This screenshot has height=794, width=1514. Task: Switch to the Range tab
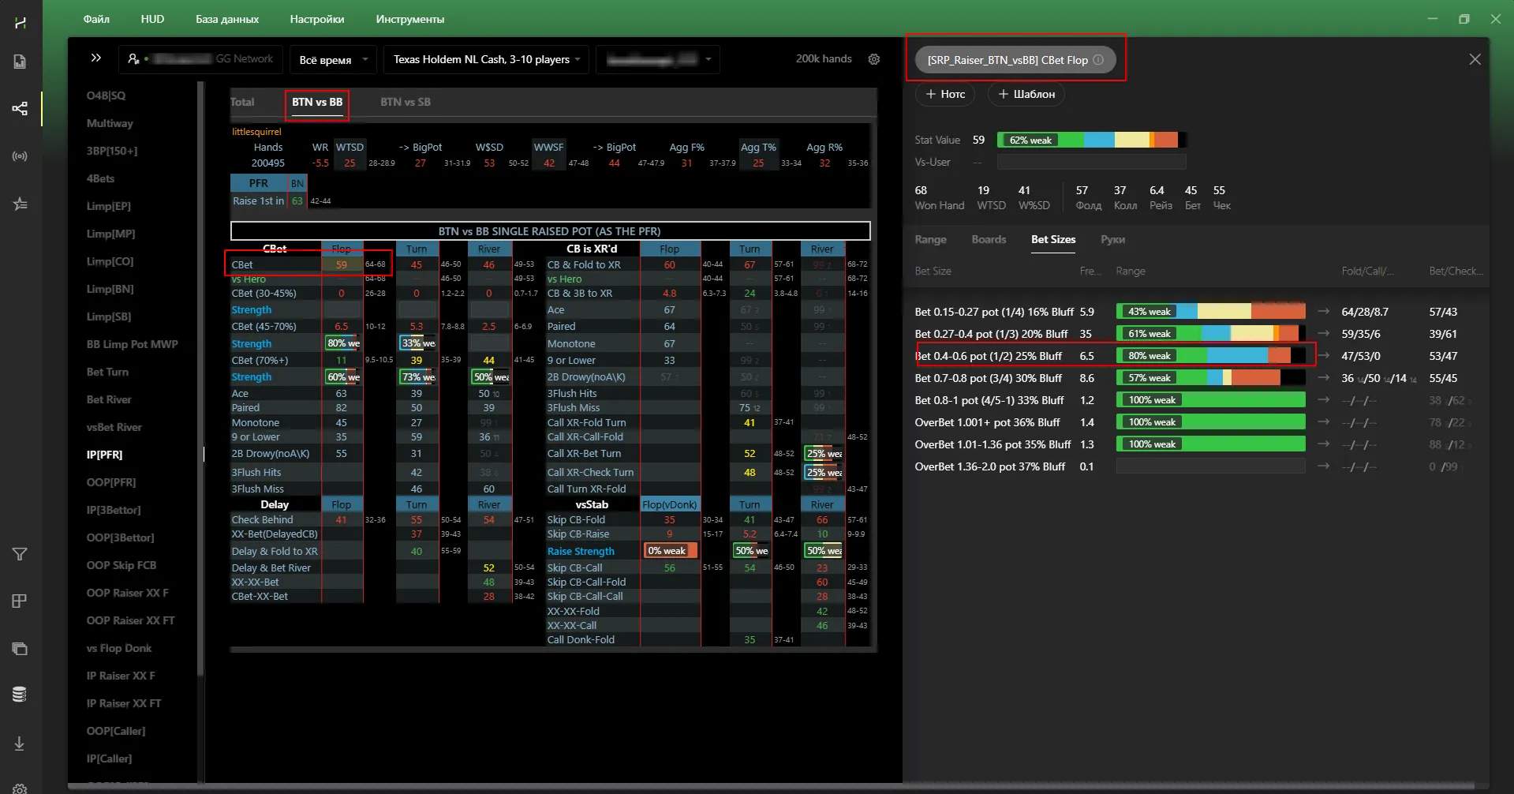coord(931,239)
